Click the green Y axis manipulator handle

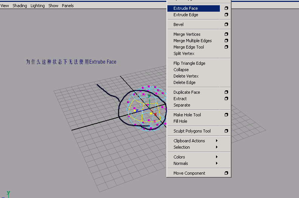point(149,96)
